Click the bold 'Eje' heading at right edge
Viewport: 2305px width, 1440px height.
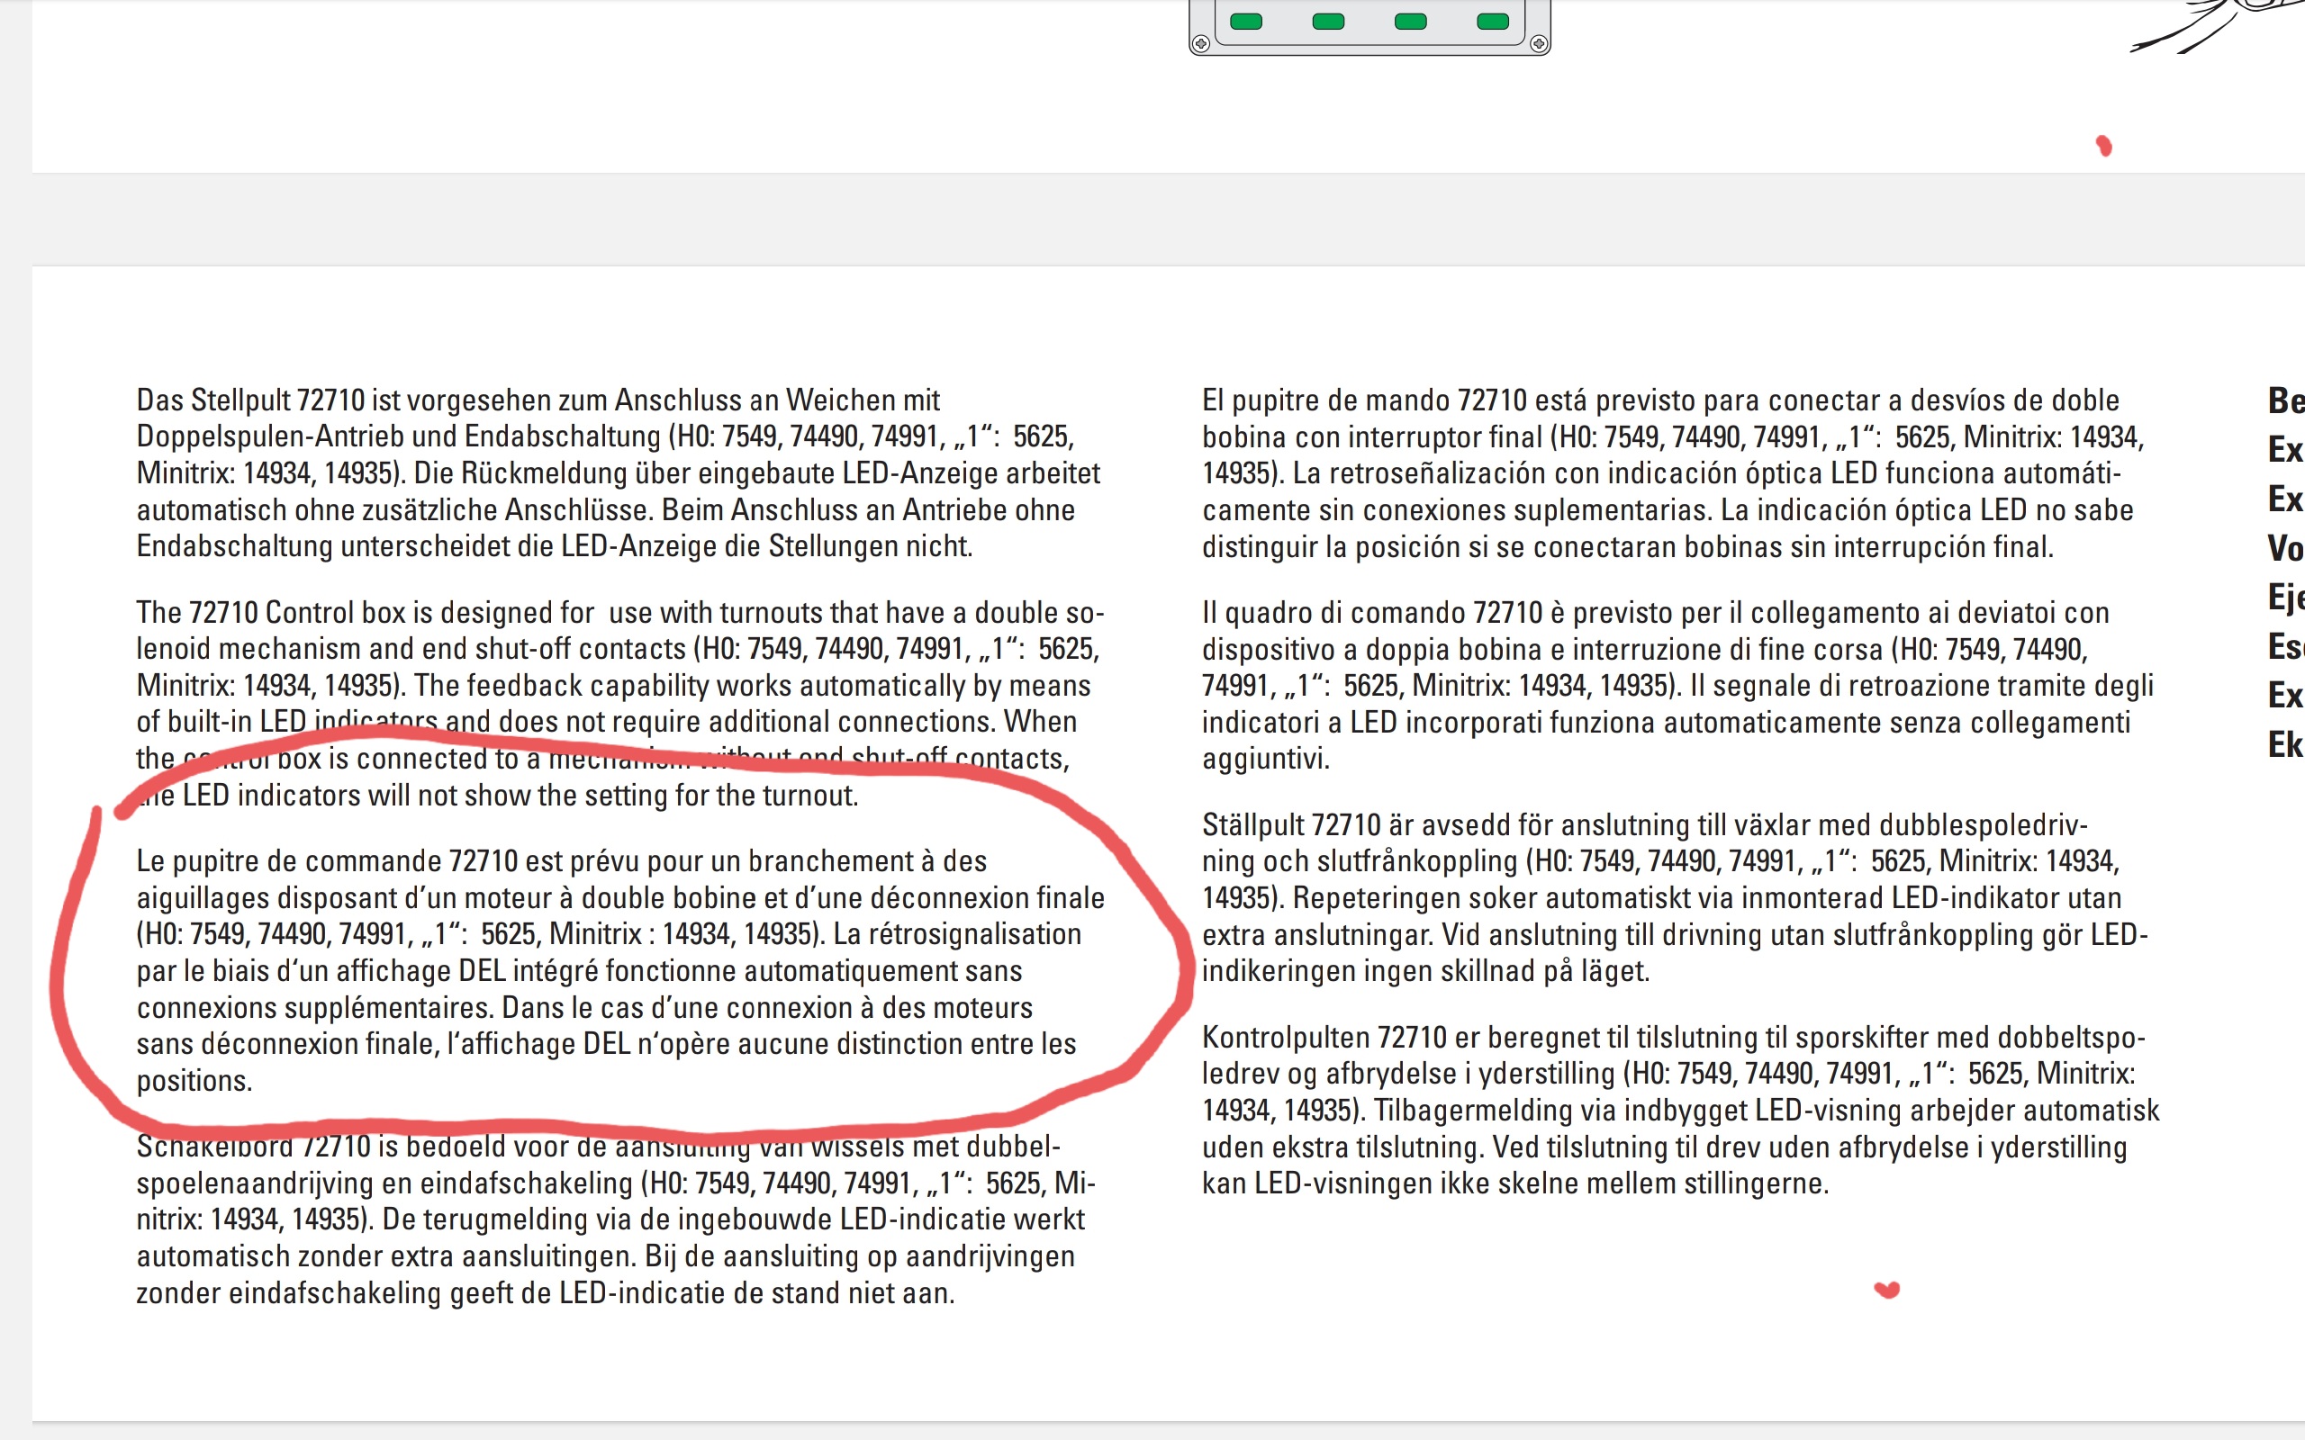(2285, 598)
